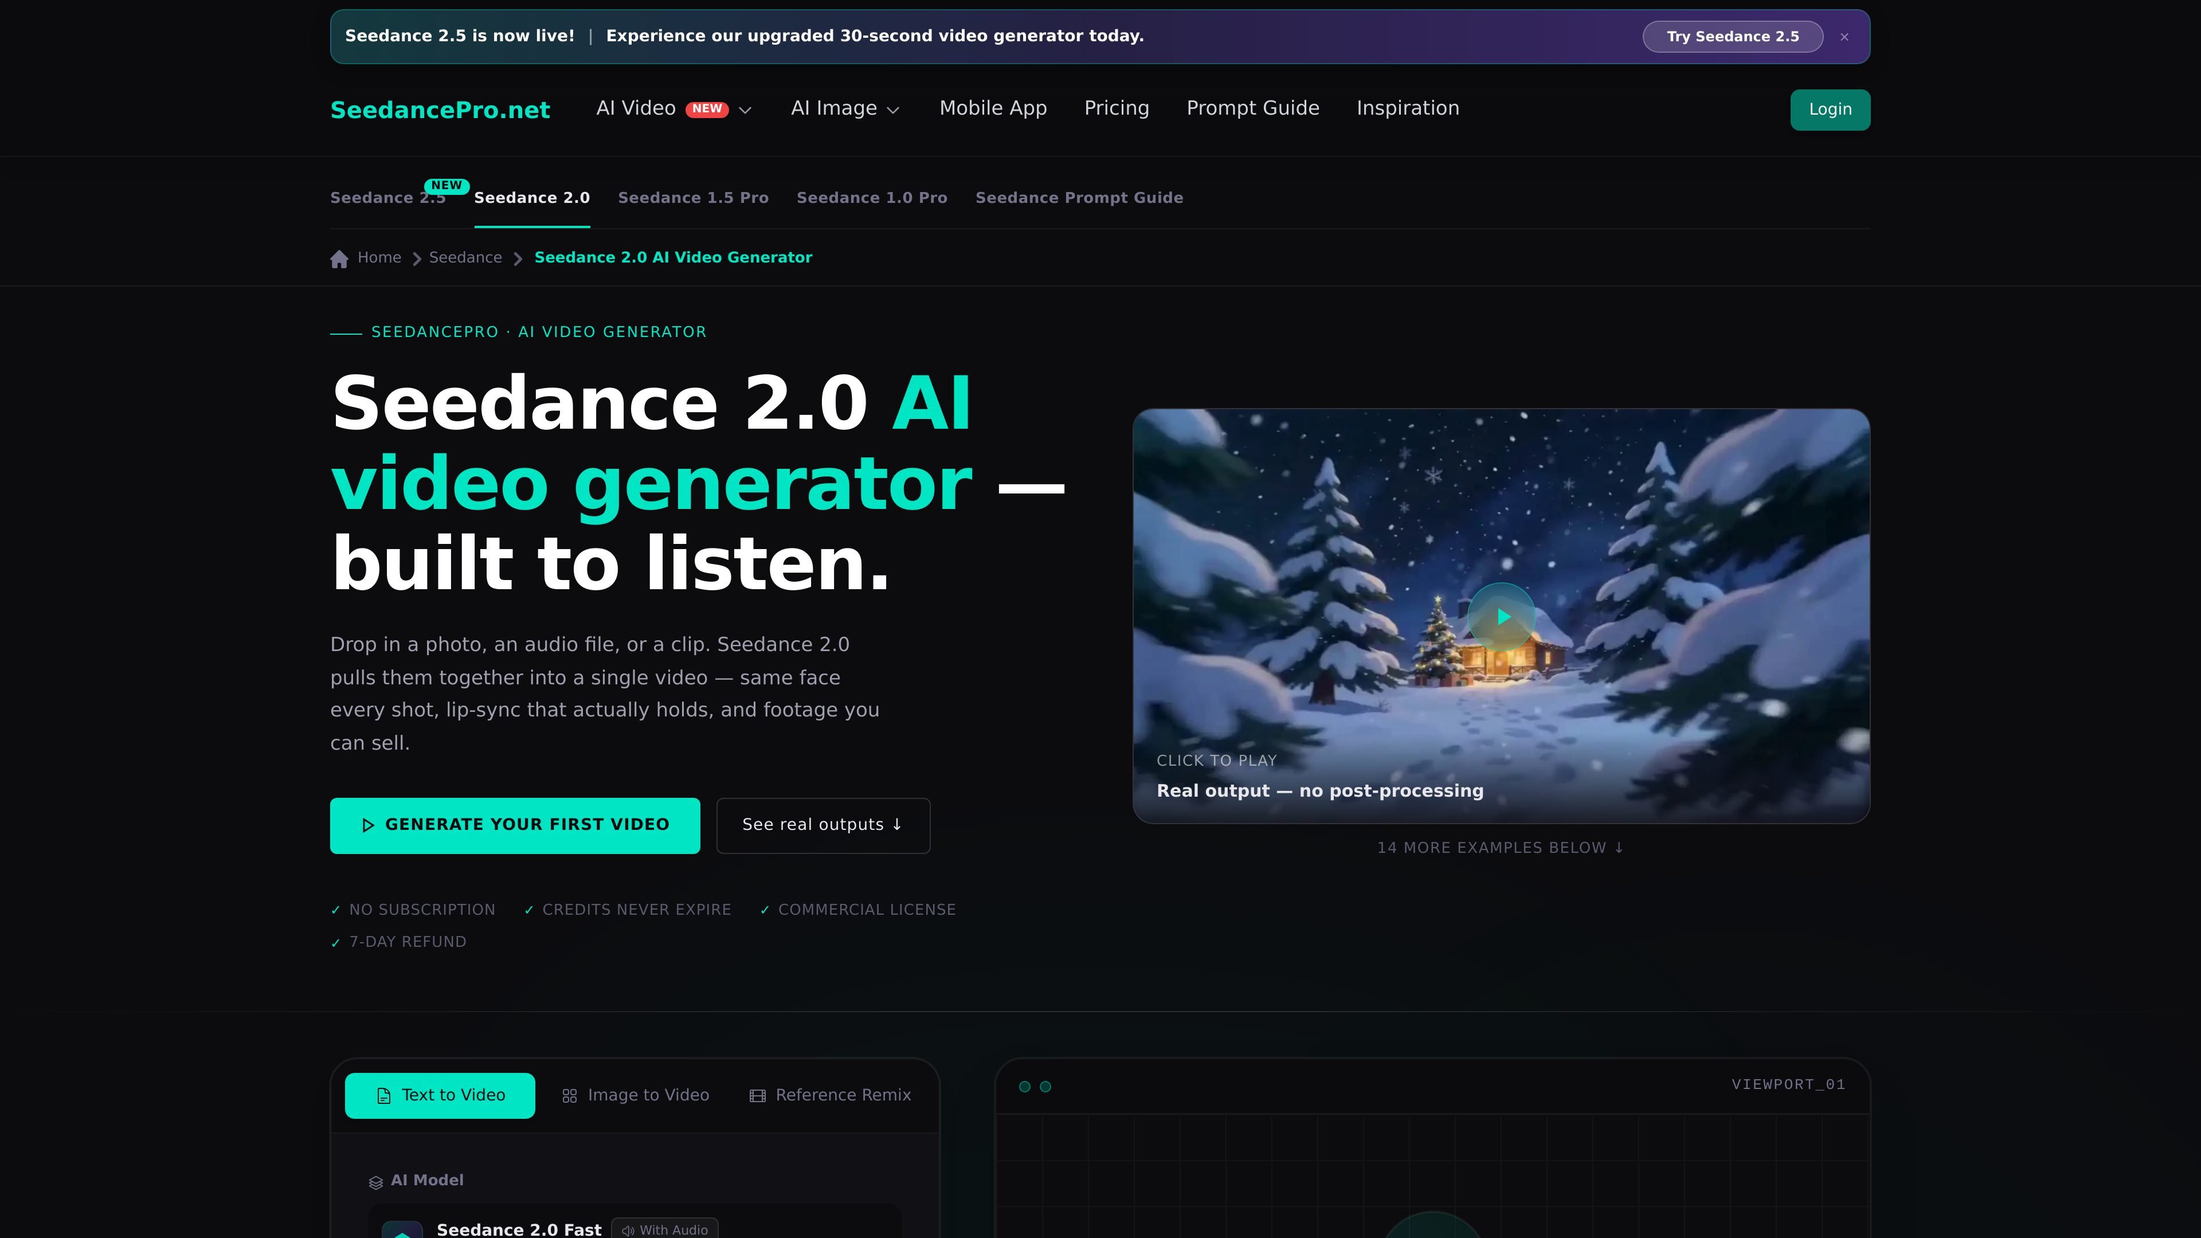Click the Text to Video document icon
Image resolution: width=2201 pixels, height=1238 pixels.
[x=383, y=1096]
